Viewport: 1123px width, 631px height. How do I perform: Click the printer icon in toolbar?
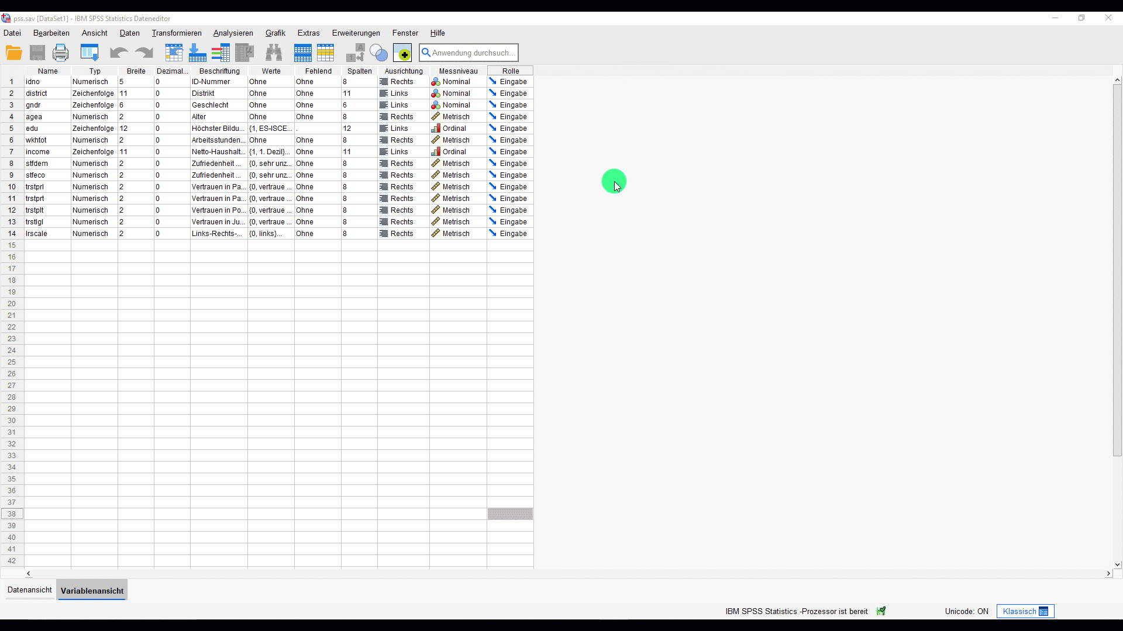click(x=61, y=53)
